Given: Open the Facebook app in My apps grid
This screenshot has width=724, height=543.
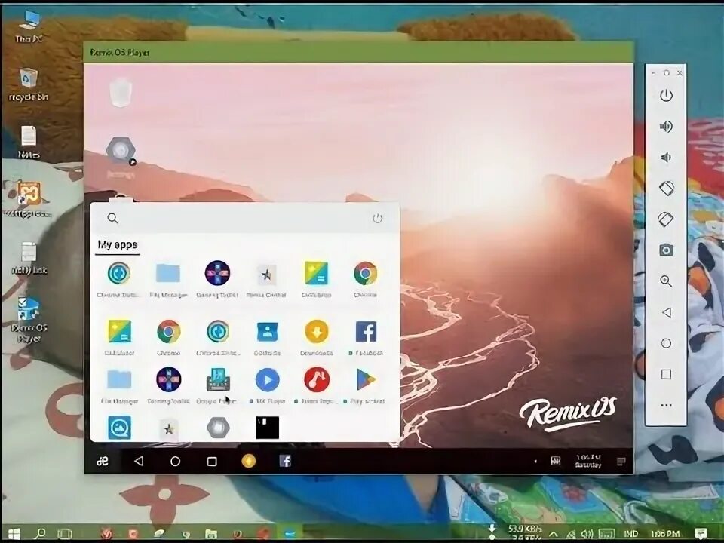Looking at the screenshot, I should click(x=367, y=332).
